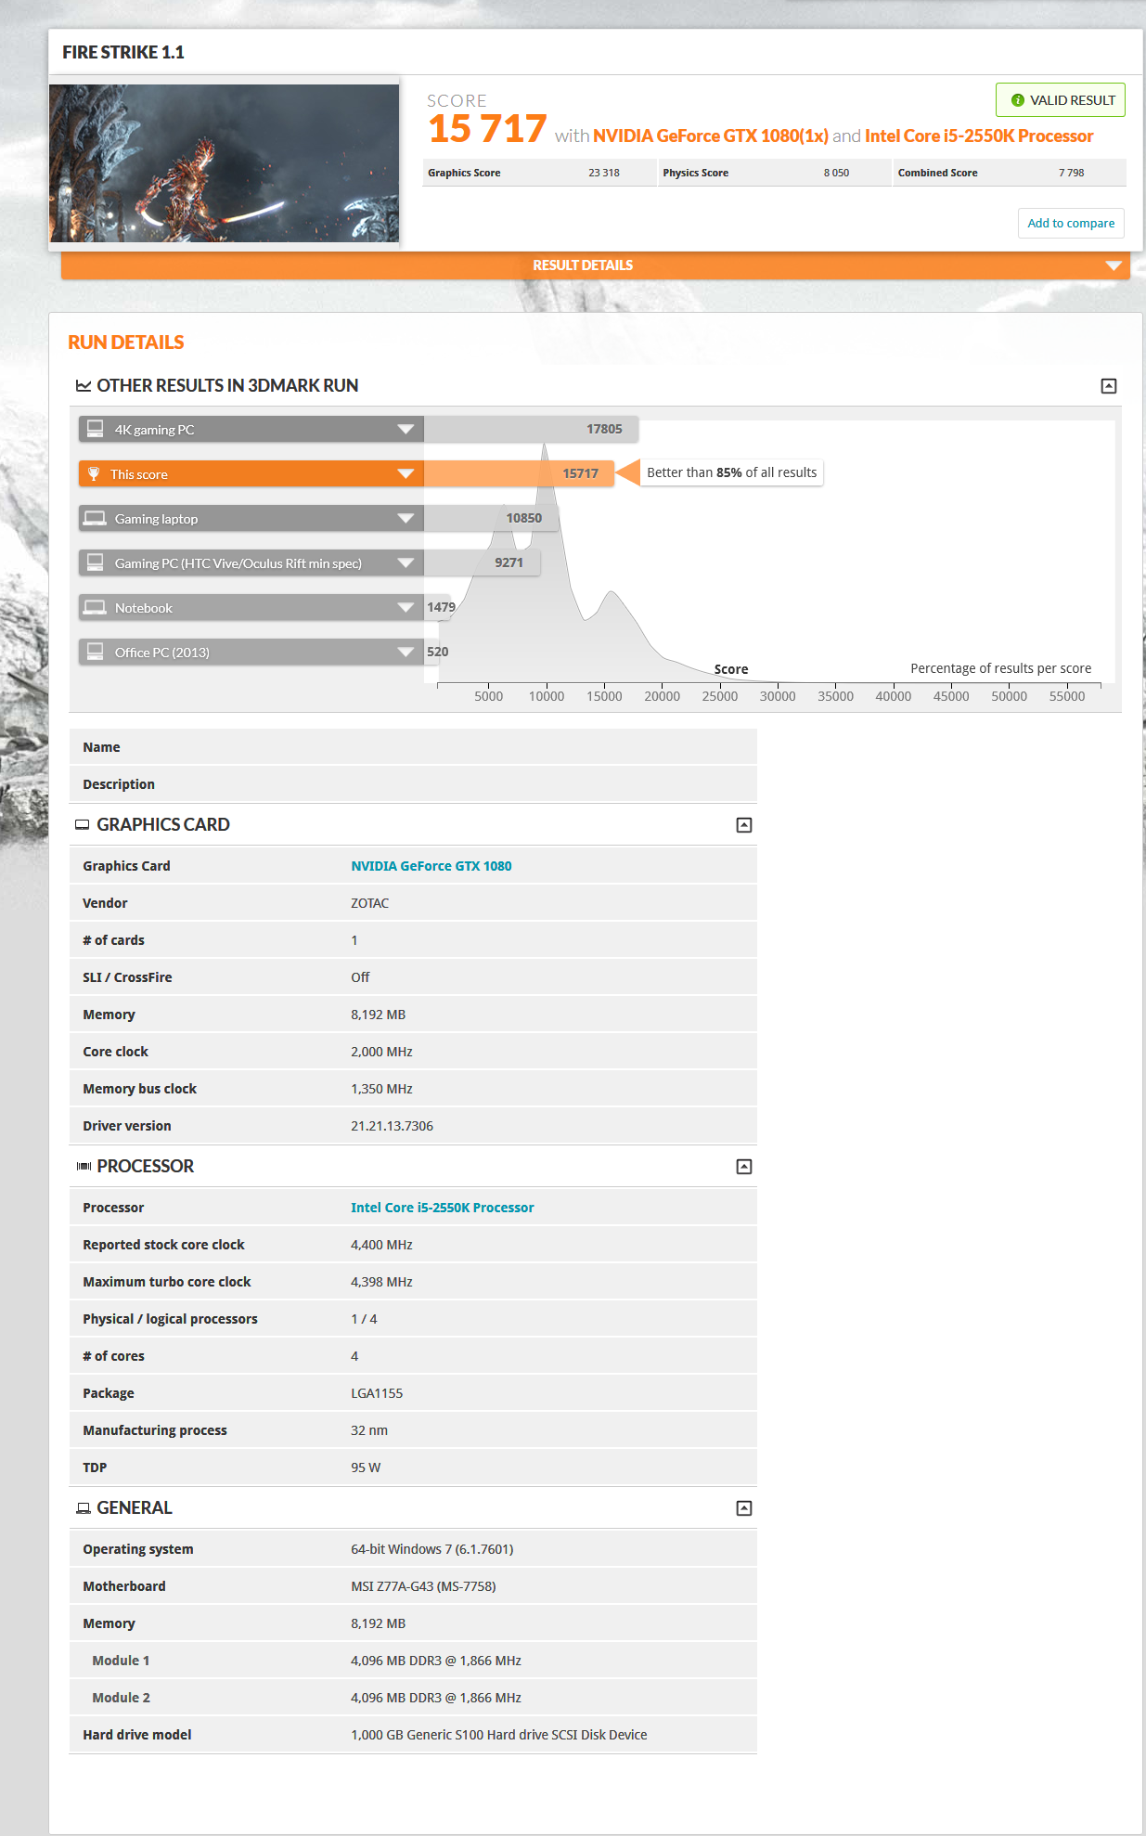Click the trophy icon on This score
This screenshot has height=1836, width=1146.
click(94, 474)
